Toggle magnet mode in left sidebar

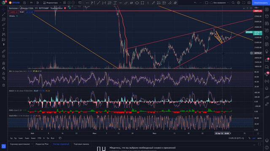4,63
